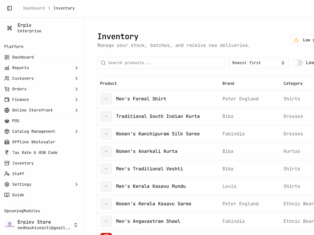
Task: Expand the Orders submenu chevron
Action: (x=76, y=89)
